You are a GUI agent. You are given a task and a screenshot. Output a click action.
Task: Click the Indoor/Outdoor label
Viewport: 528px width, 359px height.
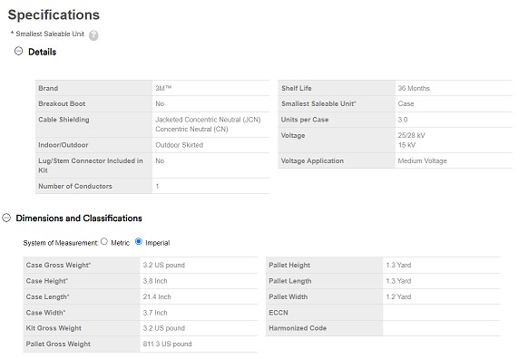tap(64, 145)
